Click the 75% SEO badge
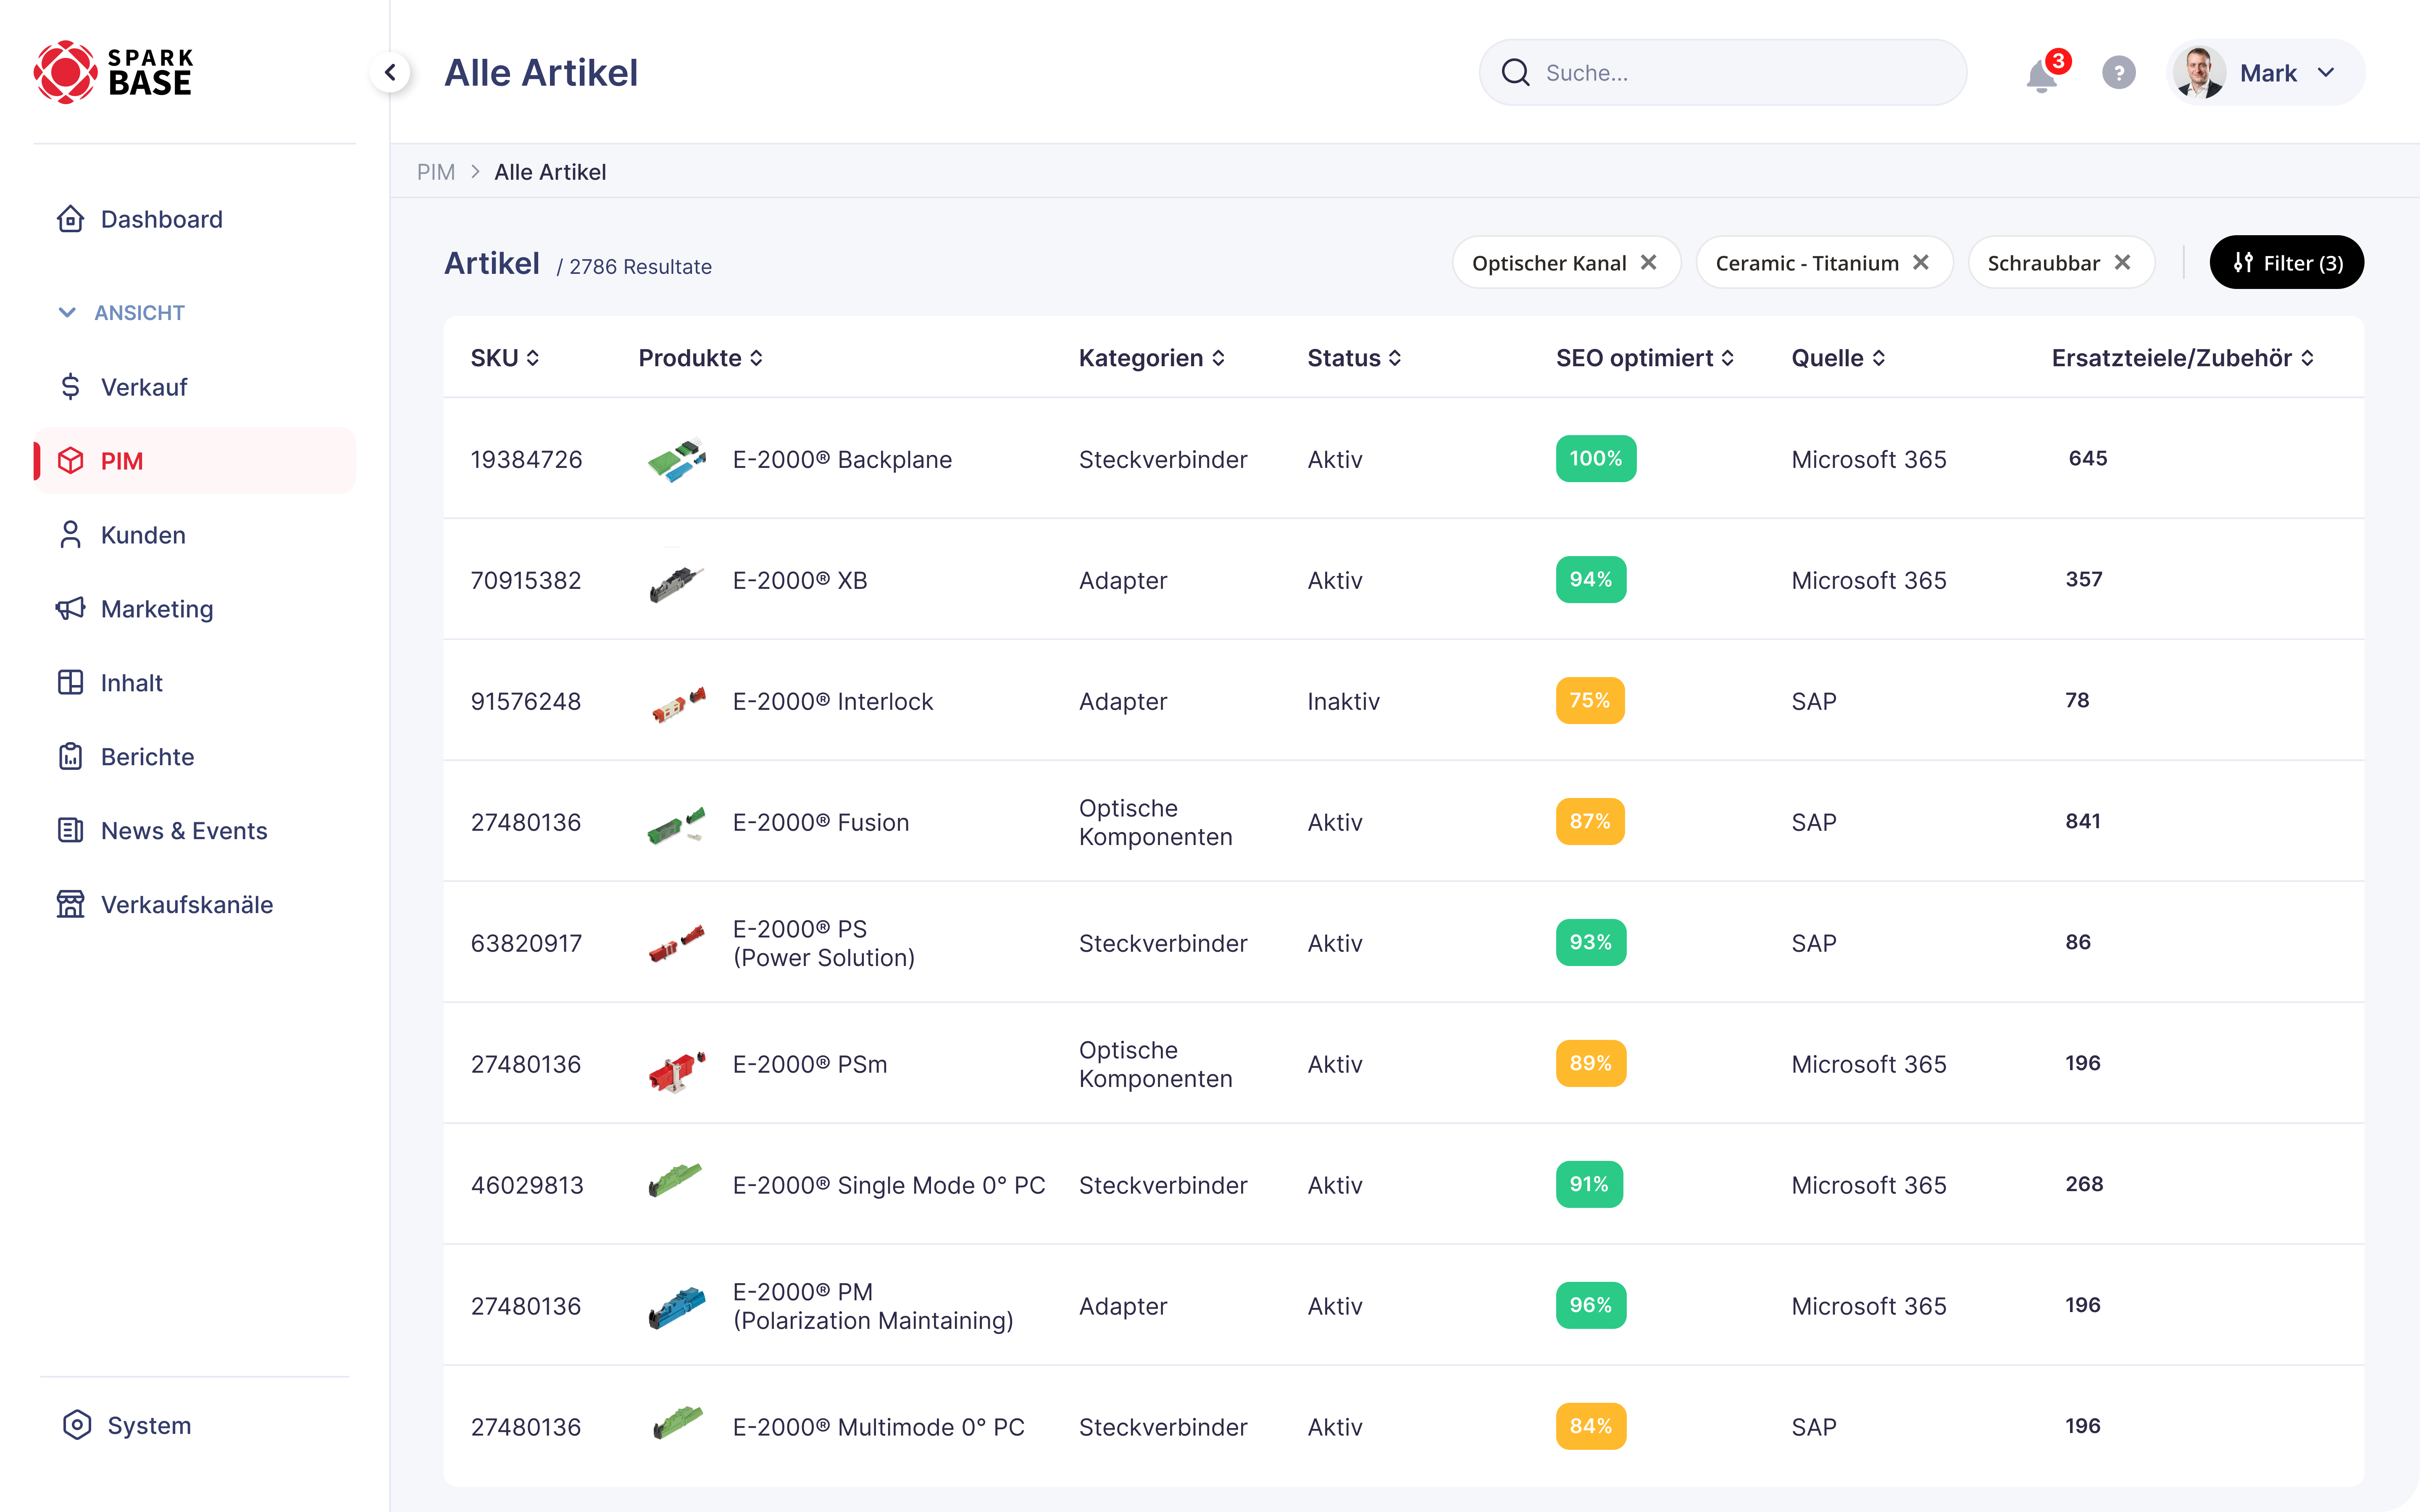 1589,700
